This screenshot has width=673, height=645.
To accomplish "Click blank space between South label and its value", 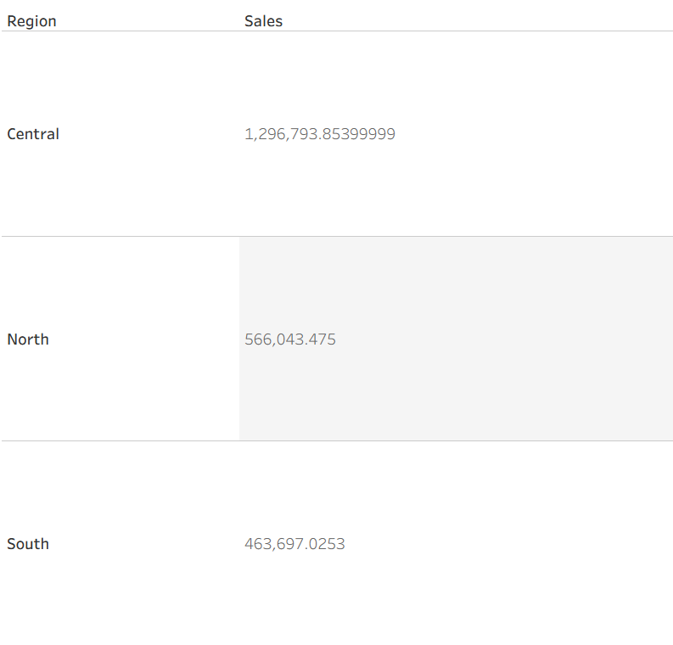I will [x=144, y=544].
